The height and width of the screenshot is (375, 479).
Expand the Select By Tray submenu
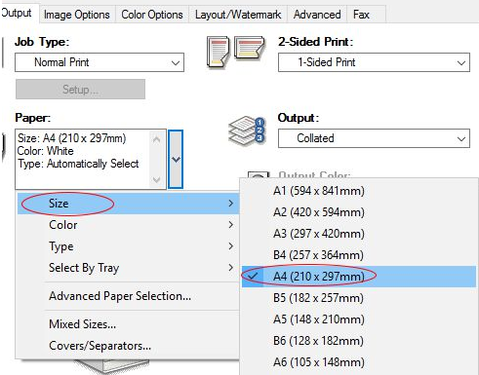[x=129, y=268]
